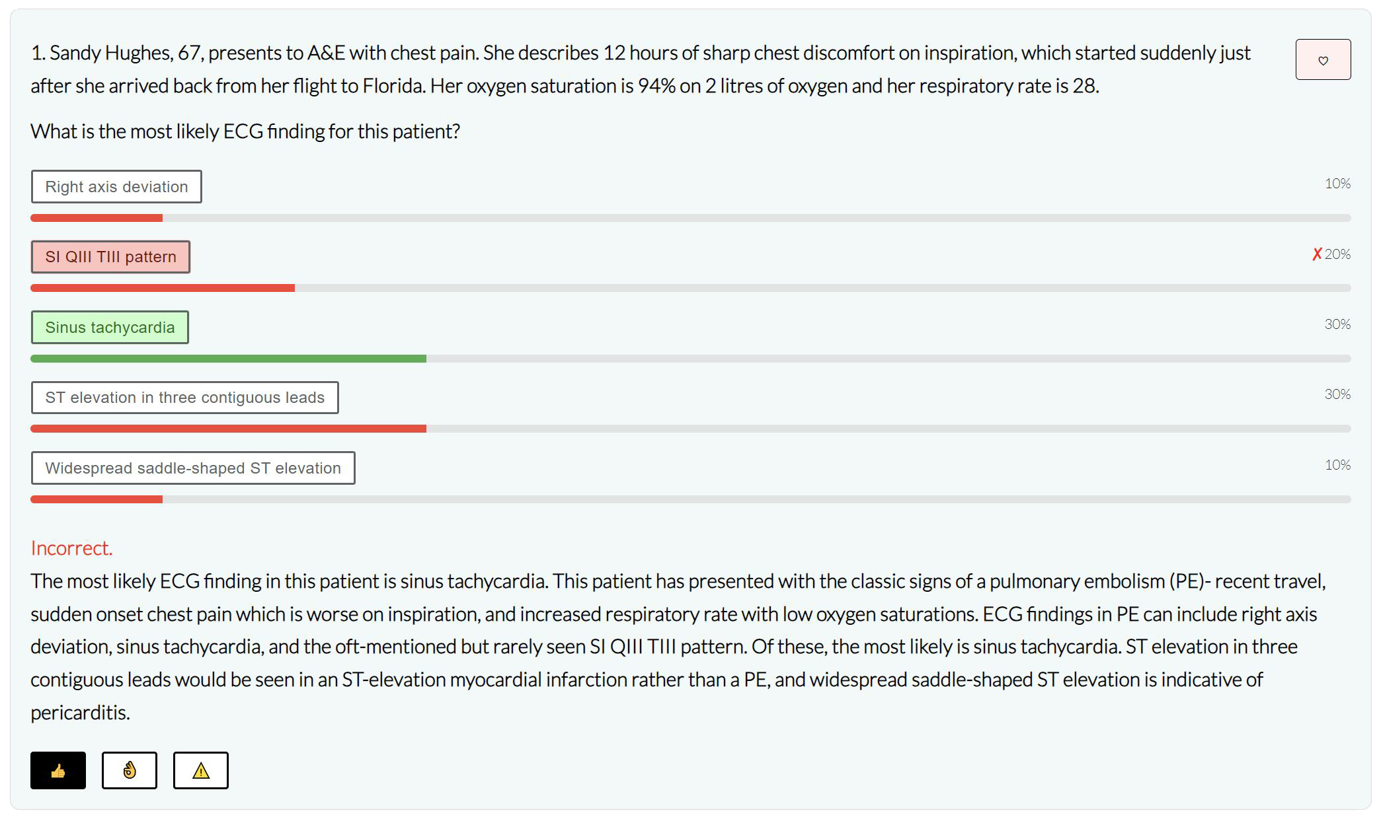Select the Right axis deviation answer

click(116, 187)
